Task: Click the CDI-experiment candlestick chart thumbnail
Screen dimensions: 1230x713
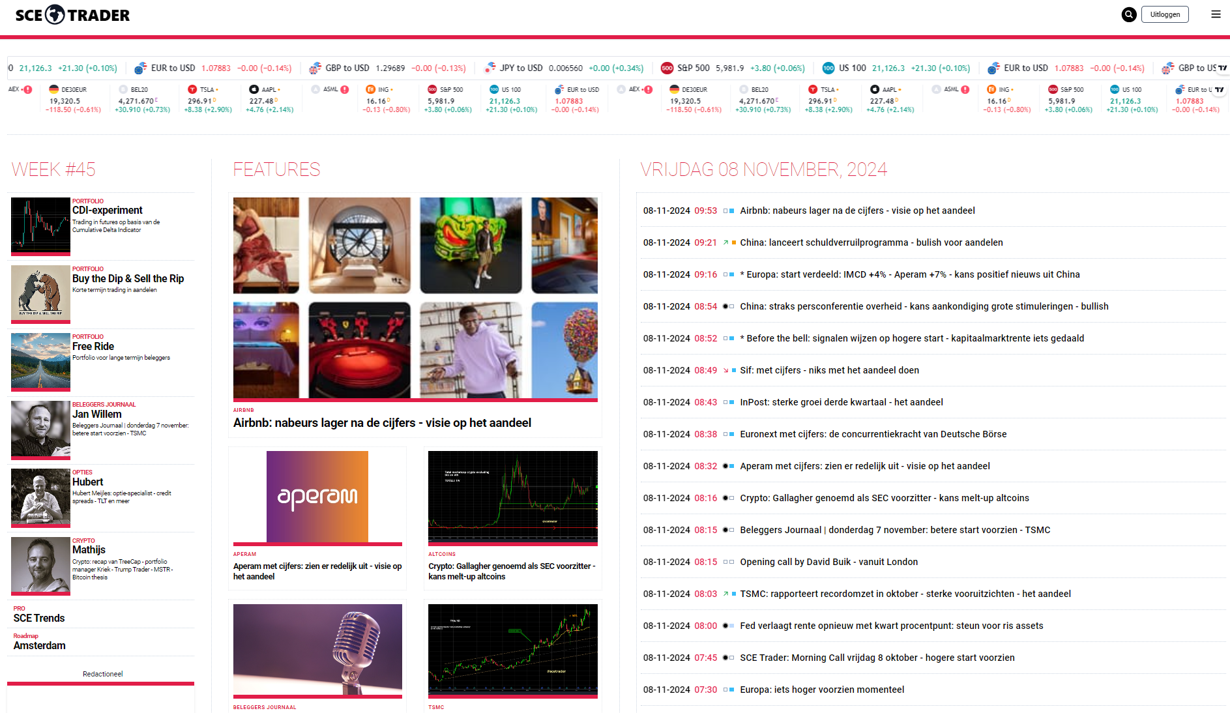Action: [x=40, y=226]
